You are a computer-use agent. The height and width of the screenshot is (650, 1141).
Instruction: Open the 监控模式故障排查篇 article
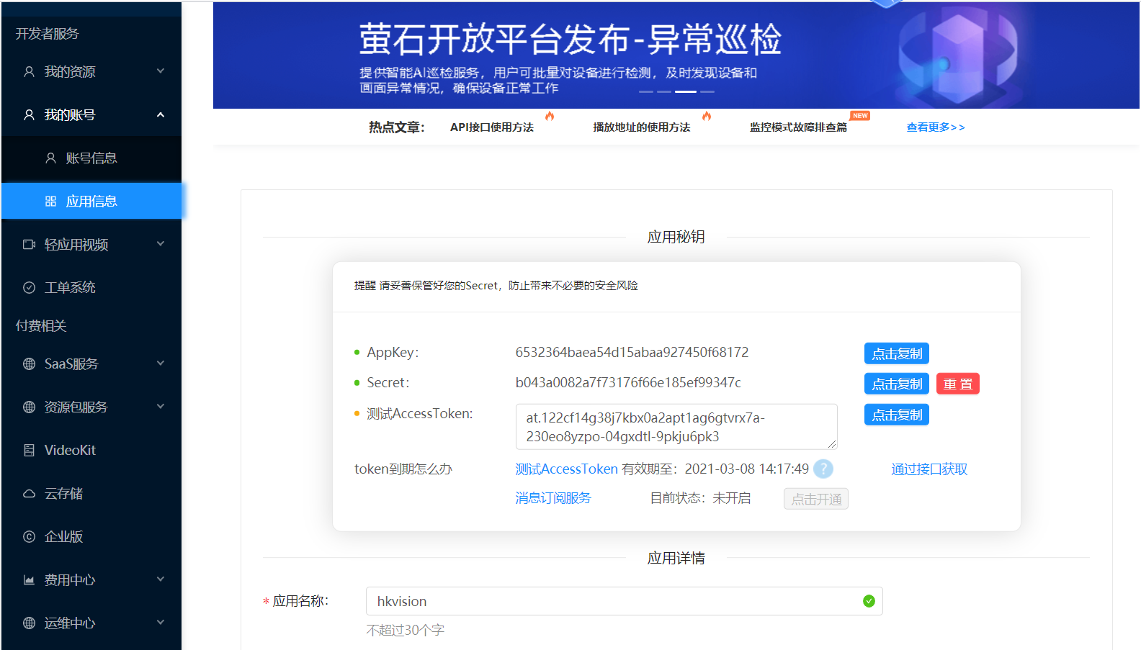(x=798, y=127)
